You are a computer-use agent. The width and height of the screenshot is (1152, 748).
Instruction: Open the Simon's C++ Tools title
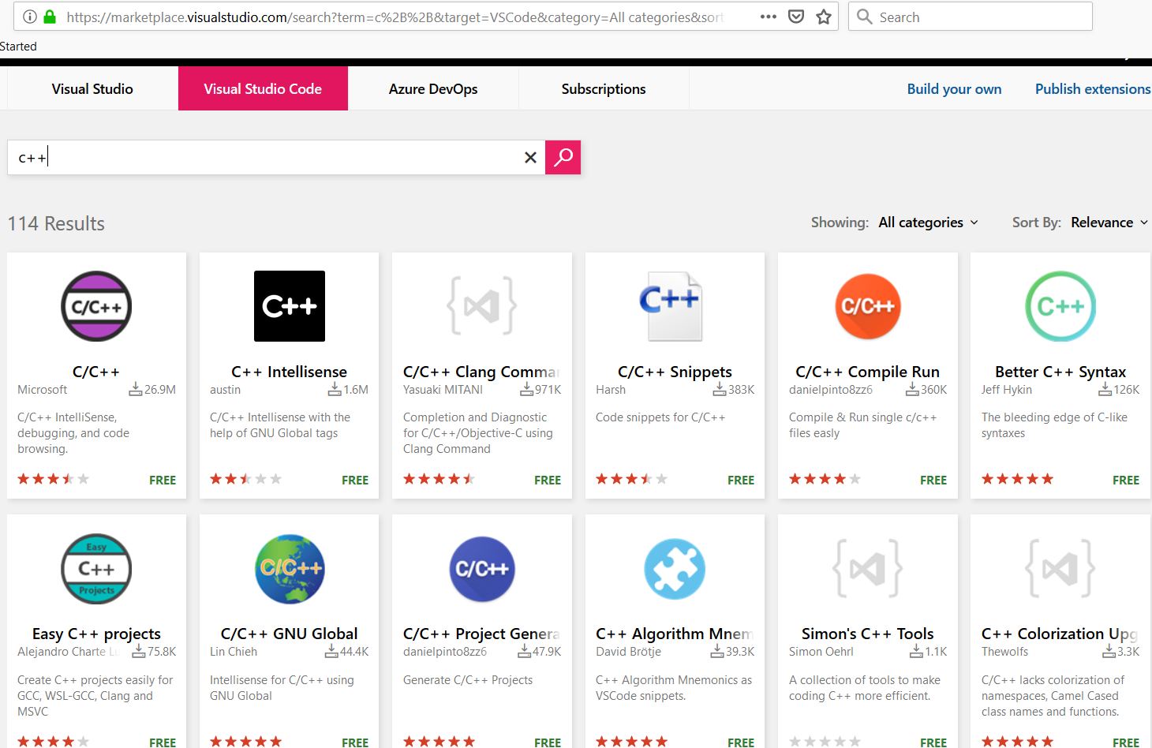[868, 634]
